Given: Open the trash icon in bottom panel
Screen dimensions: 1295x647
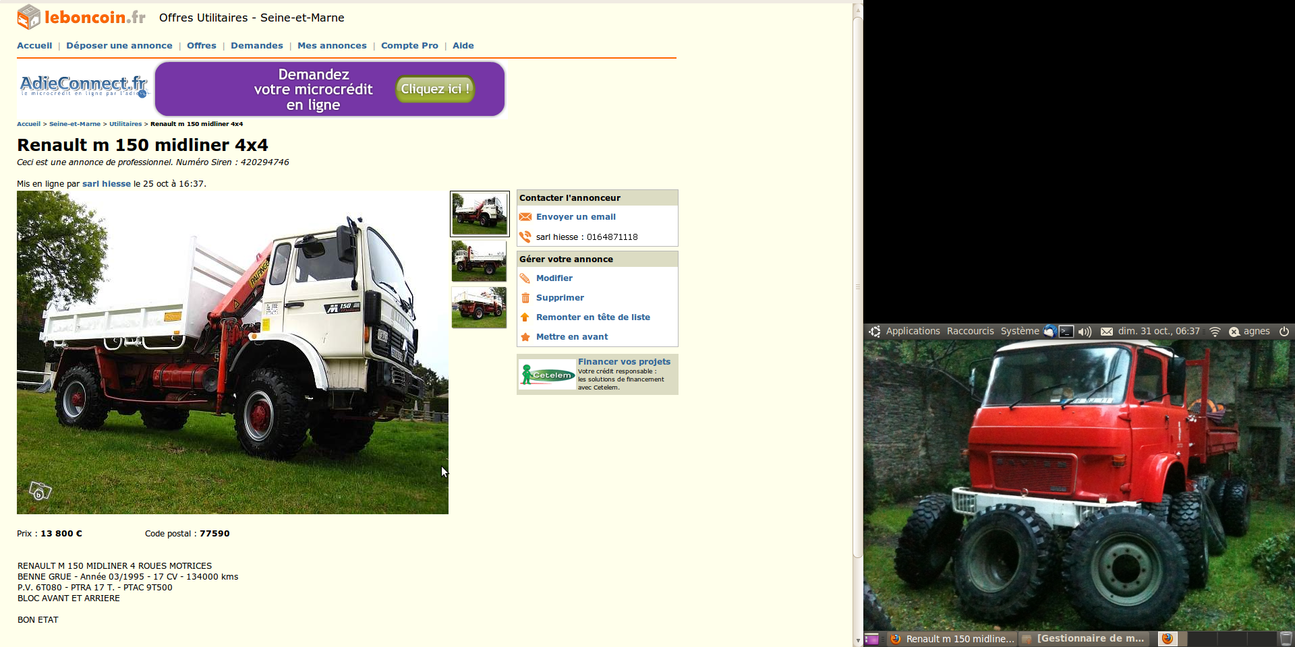Looking at the screenshot, I should pyautogui.click(x=1286, y=638).
